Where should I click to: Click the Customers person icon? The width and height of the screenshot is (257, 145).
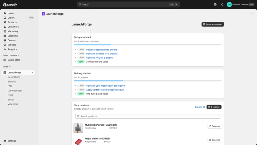5,27
